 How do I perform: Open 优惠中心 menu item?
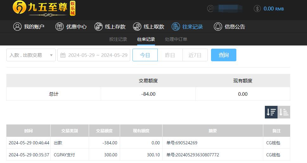click(71, 27)
